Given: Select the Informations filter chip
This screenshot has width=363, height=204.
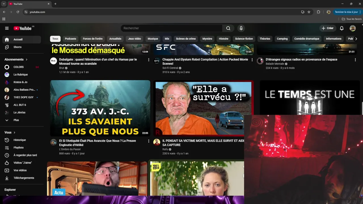Looking at the screenshot, I should [x=334, y=39].
